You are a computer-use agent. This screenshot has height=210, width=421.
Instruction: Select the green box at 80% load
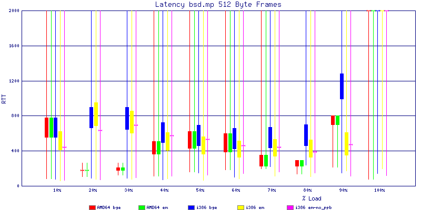(302, 163)
